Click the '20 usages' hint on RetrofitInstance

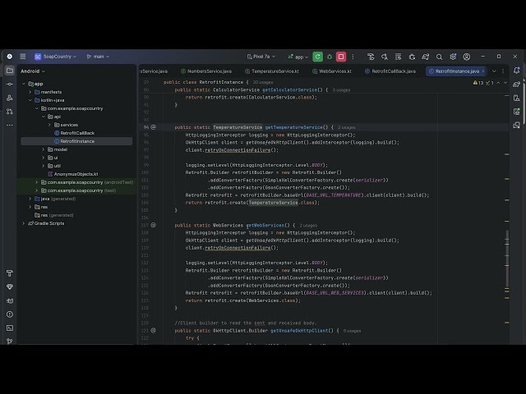263,82
